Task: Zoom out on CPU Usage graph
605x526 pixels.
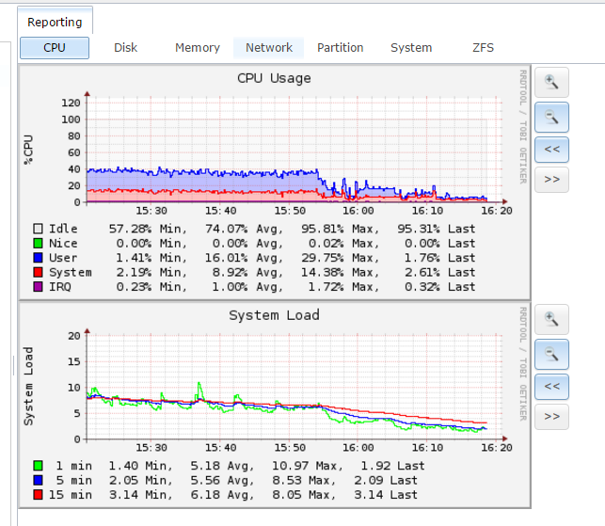Action: (551, 117)
